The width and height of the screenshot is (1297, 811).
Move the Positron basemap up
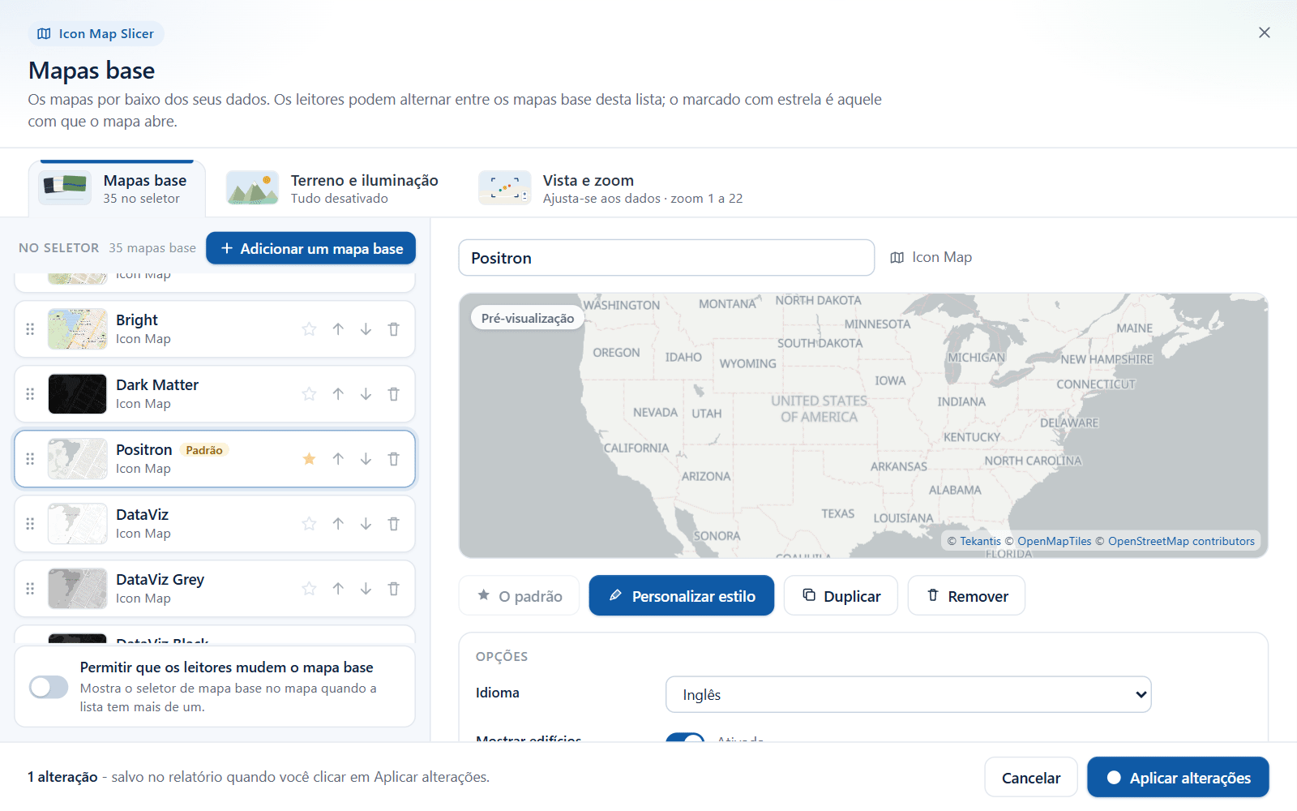(338, 459)
